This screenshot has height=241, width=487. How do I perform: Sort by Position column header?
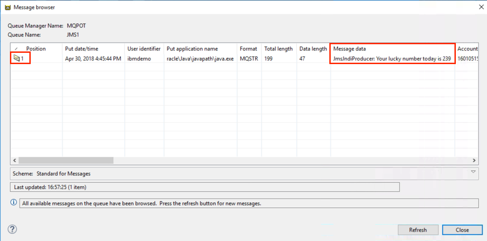coord(36,49)
